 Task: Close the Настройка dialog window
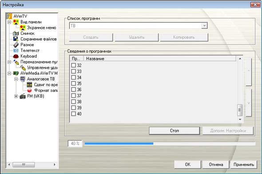(255, 5)
